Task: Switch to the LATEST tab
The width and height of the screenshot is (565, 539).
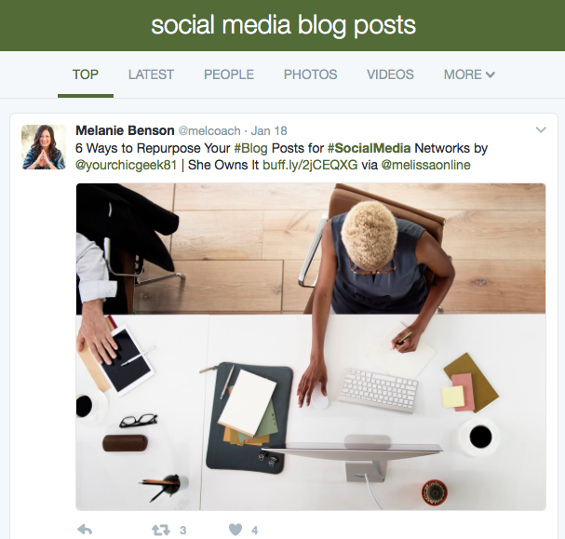Action: [151, 74]
